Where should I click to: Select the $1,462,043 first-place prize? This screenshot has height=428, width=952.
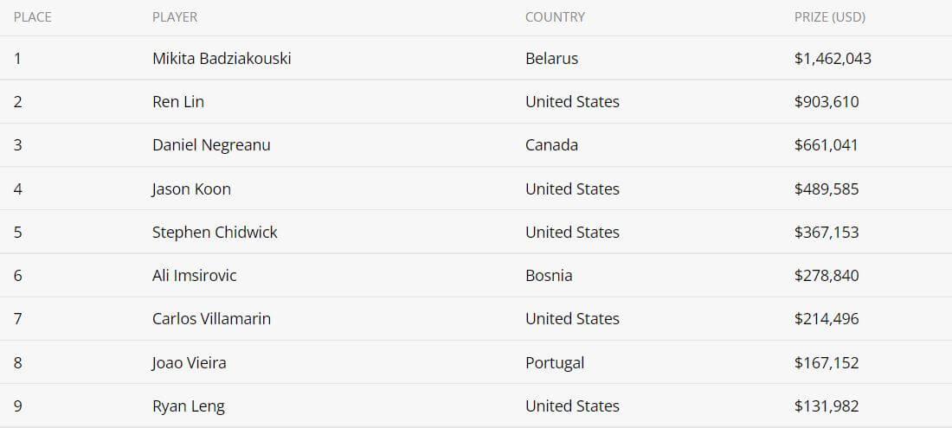tap(833, 58)
